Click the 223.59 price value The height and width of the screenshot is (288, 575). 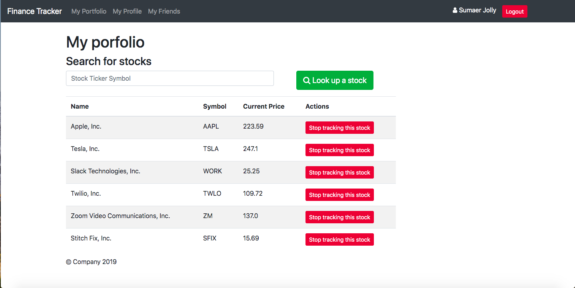(x=253, y=126)
